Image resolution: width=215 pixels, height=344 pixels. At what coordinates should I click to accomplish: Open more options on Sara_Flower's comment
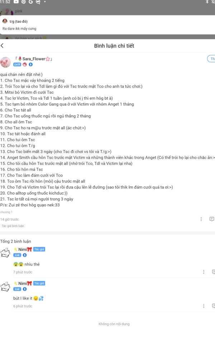(x=201, y=219)
